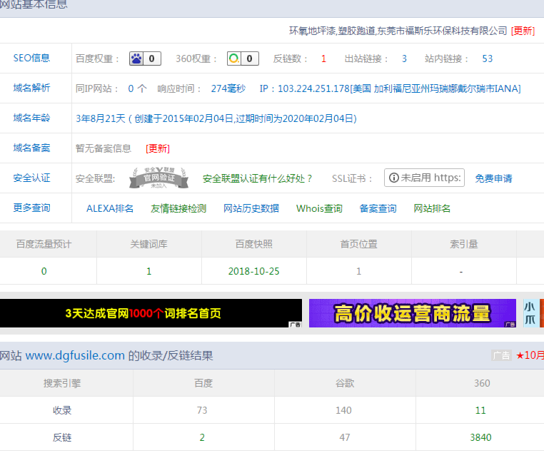The image size is (544, 458).
Task: Click the red 更新 beside company title
Action: (523, 31)
